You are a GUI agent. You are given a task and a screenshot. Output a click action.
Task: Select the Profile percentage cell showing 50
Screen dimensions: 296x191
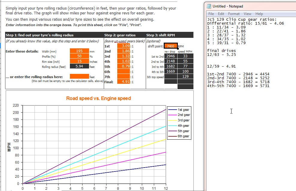click(79, 56)
